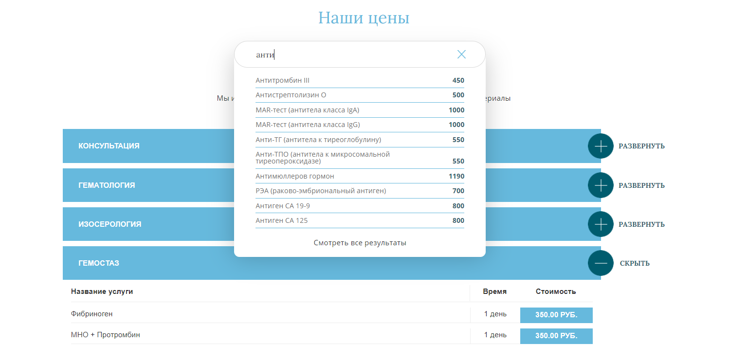Expand the Консультация section plus icon

[x=601, y=146]
